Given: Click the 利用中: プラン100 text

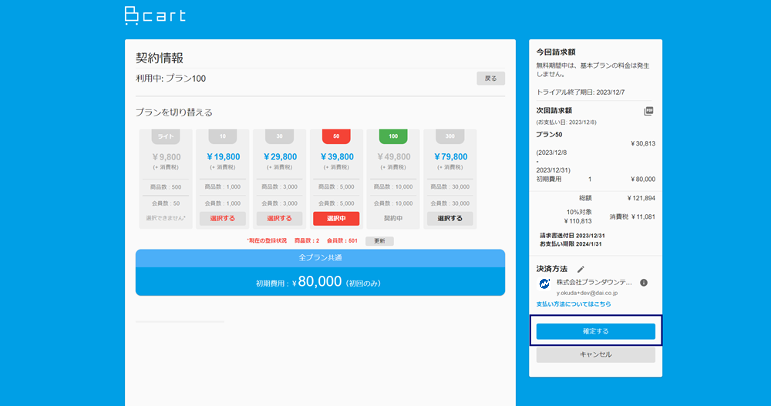Looking at the screenshot, I should pos(171,78).
